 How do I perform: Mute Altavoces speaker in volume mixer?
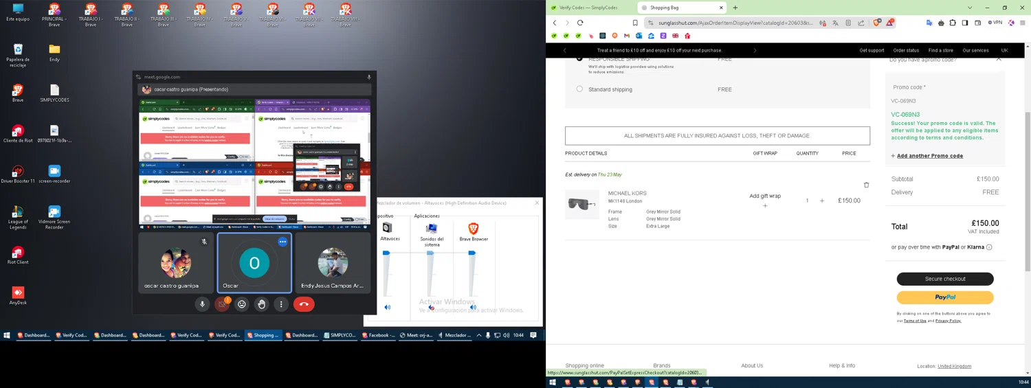pyautogui.click(x=388, y=308)
